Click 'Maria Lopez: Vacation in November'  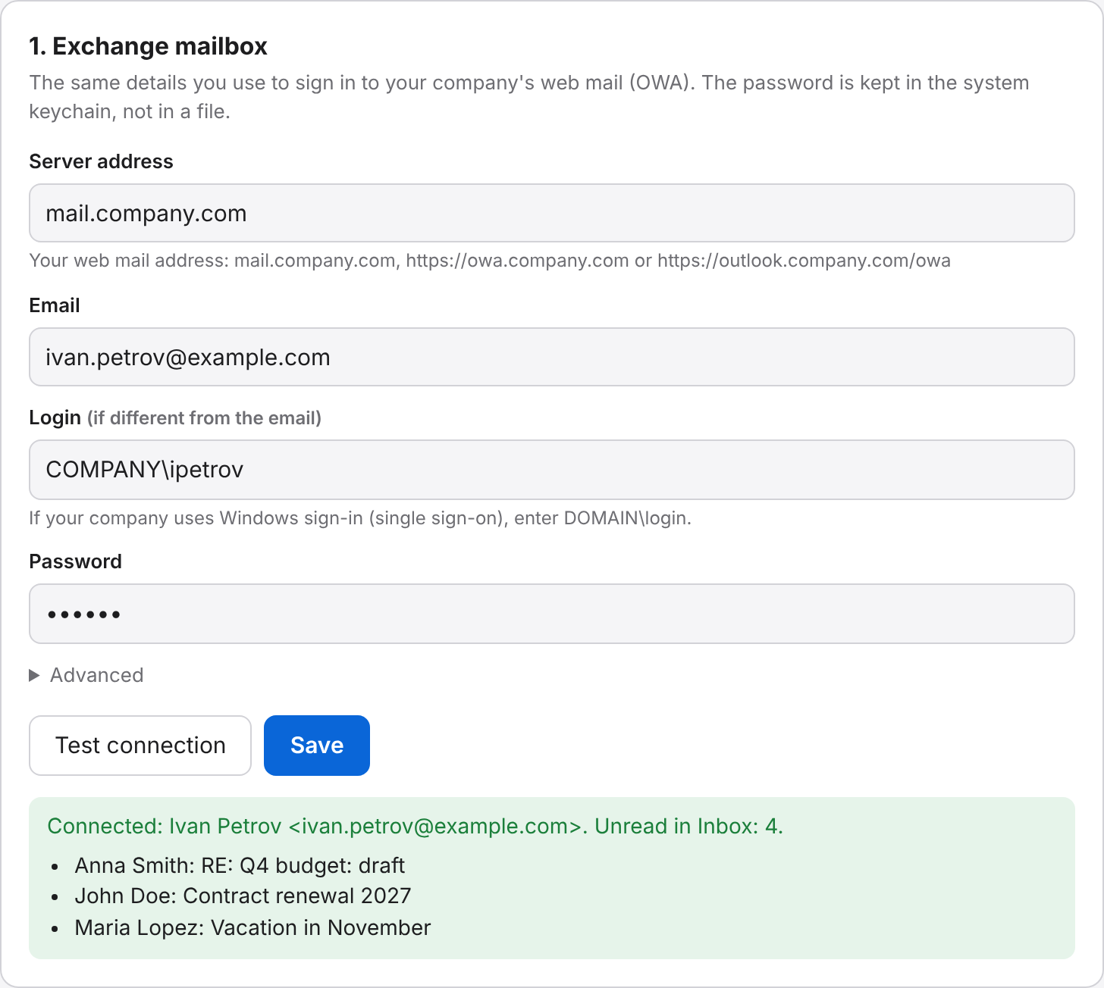point(252,927)
